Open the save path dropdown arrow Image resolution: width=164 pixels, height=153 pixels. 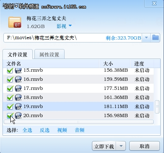click(146, 38)
